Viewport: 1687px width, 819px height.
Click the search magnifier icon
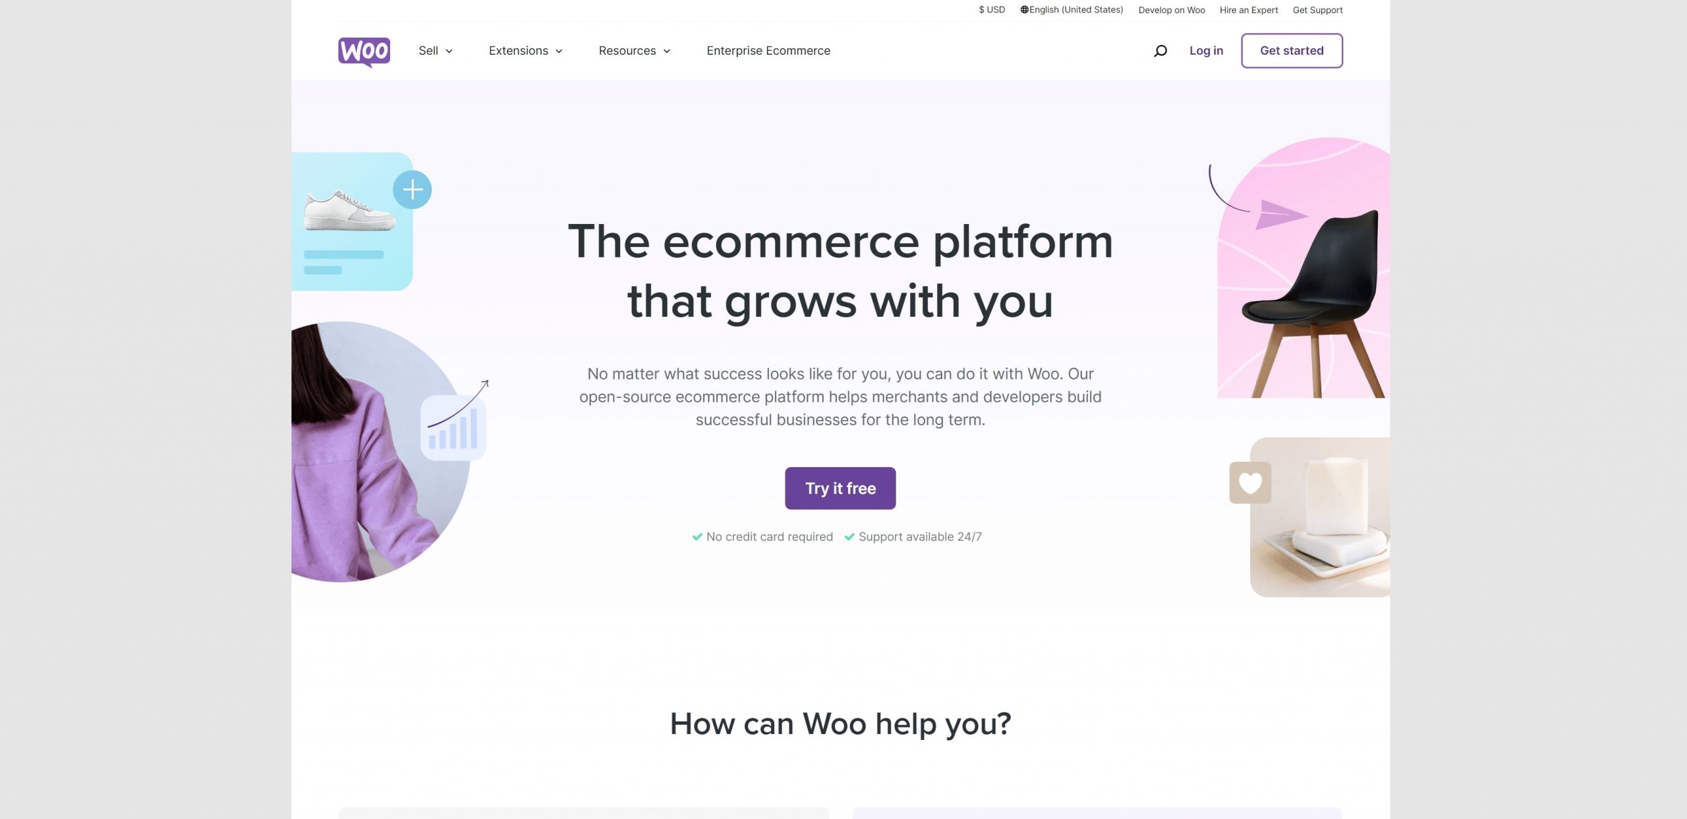[1160, 51]
